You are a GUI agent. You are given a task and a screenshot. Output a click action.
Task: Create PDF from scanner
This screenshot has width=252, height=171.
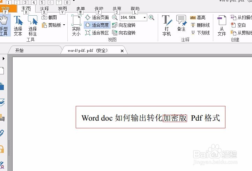pos(241,17)
